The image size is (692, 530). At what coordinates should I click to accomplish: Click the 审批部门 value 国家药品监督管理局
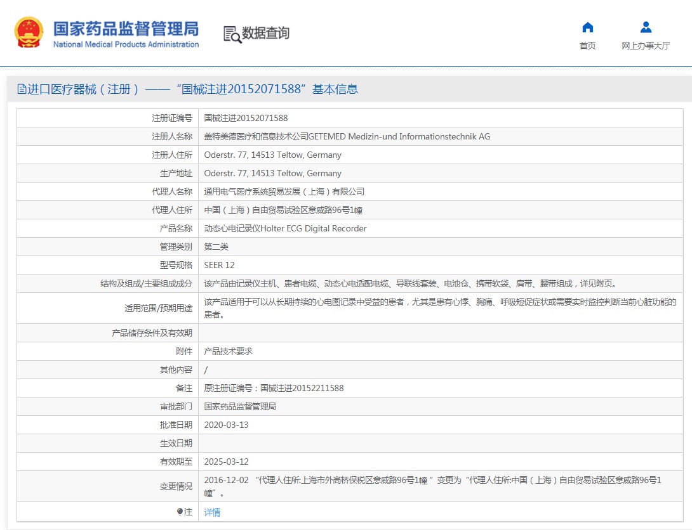240,406
